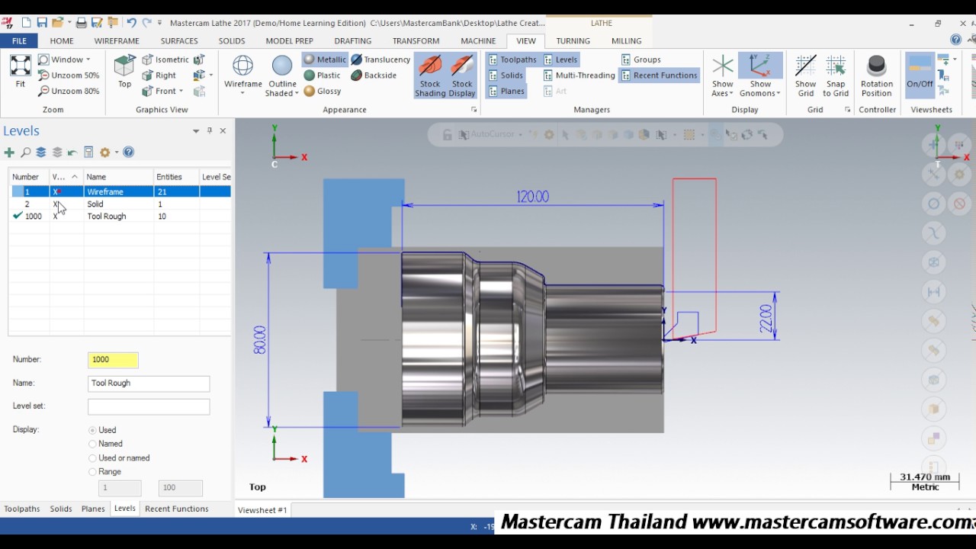Click the Undo arrow

[x=131, y=24]
